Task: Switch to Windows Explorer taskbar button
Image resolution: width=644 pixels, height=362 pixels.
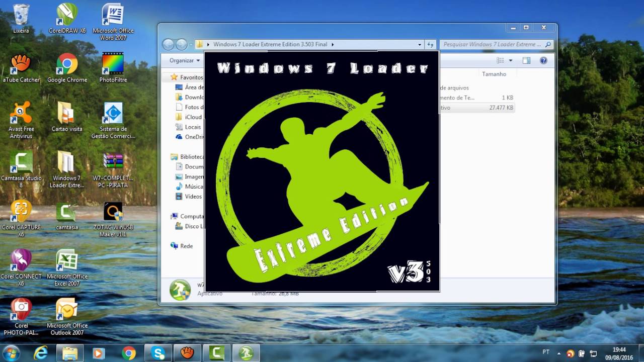Action: 70,353
